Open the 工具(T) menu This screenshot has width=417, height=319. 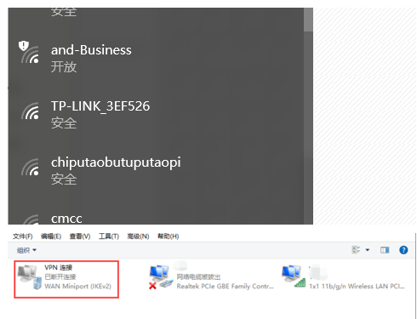109,236
